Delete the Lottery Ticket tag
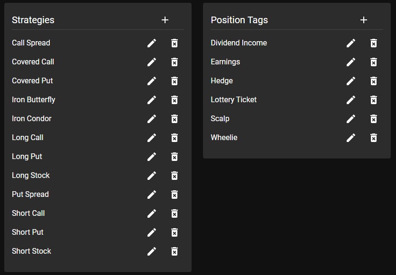The image size is (396, 275). click(x=374, y=100)
